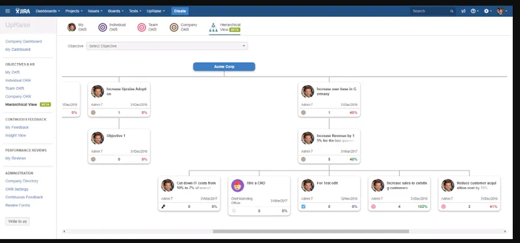Click the scrollbar left arrow
The height and width of the screenshot is (243, 520).
pyautogui.click(x=64, y=231)
